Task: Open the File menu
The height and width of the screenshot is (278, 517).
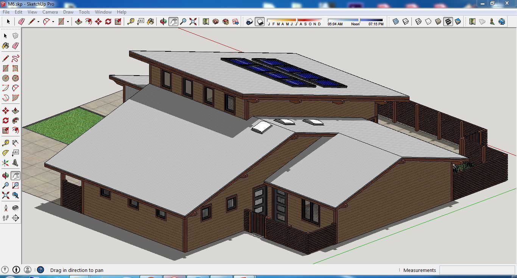Action: (6, 12)
